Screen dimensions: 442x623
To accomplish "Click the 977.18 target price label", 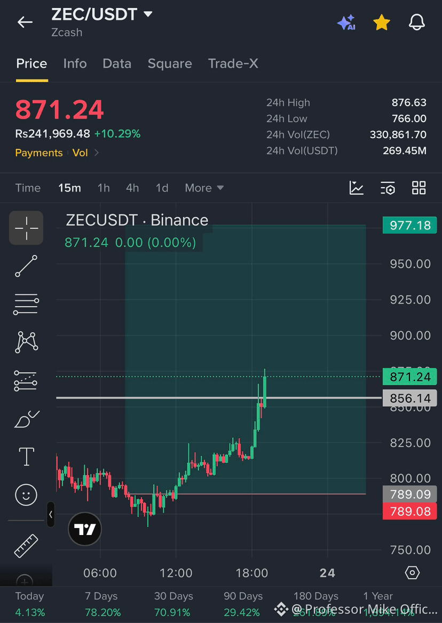I will 409,225.
